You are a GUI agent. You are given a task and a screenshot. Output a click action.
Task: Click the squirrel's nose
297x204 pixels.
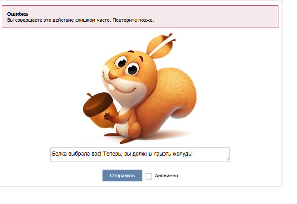tap(113, 76)
